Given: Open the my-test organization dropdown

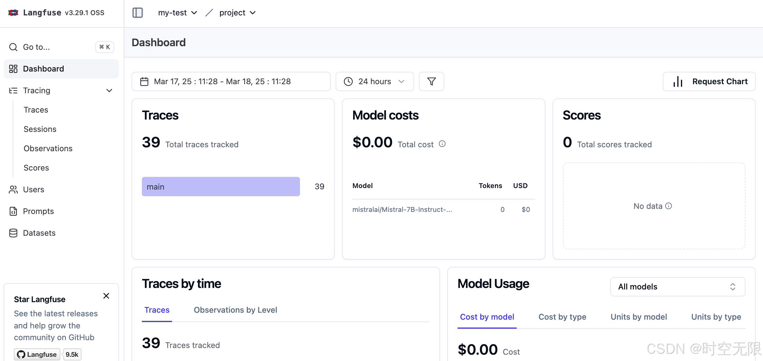Looking at the screenshot, I should pos(177,13).
